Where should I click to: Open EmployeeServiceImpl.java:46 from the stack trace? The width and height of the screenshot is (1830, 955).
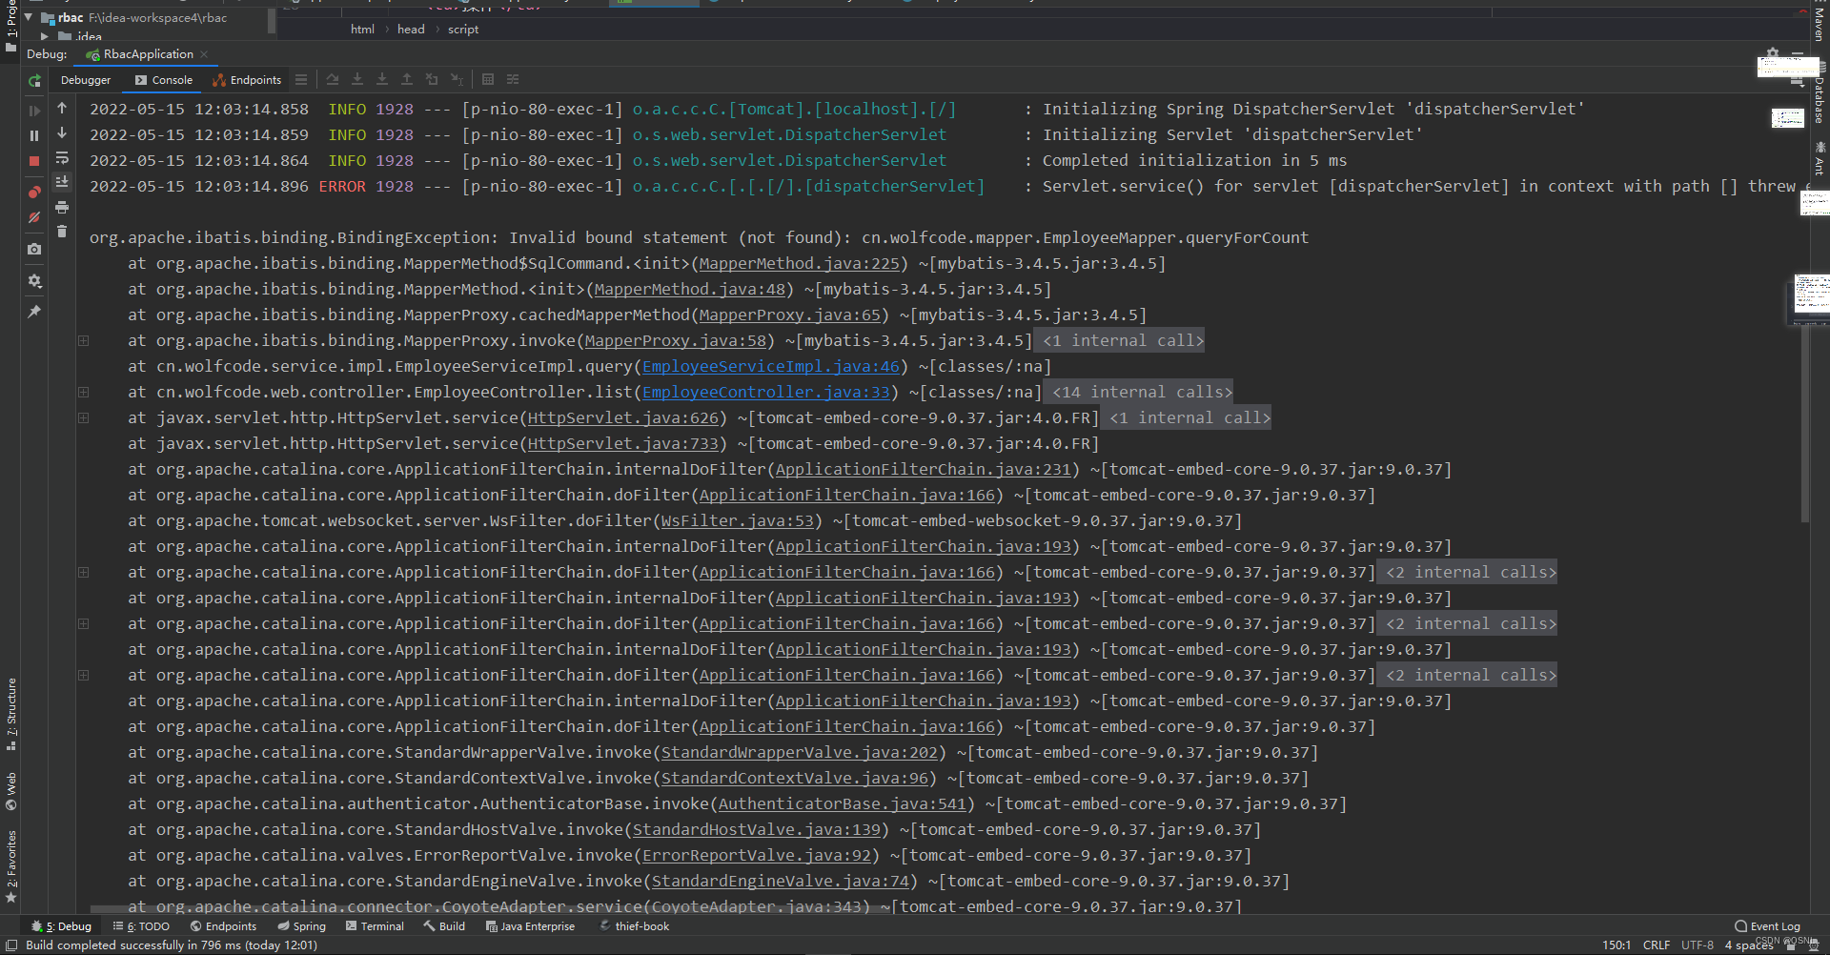tap(770, 366)
